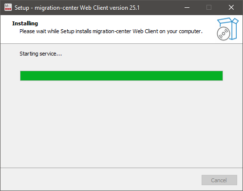Click the white header panel background
The width and height of the screenshot is (243, 191).
pyautogui.click(x=113, y=39)
